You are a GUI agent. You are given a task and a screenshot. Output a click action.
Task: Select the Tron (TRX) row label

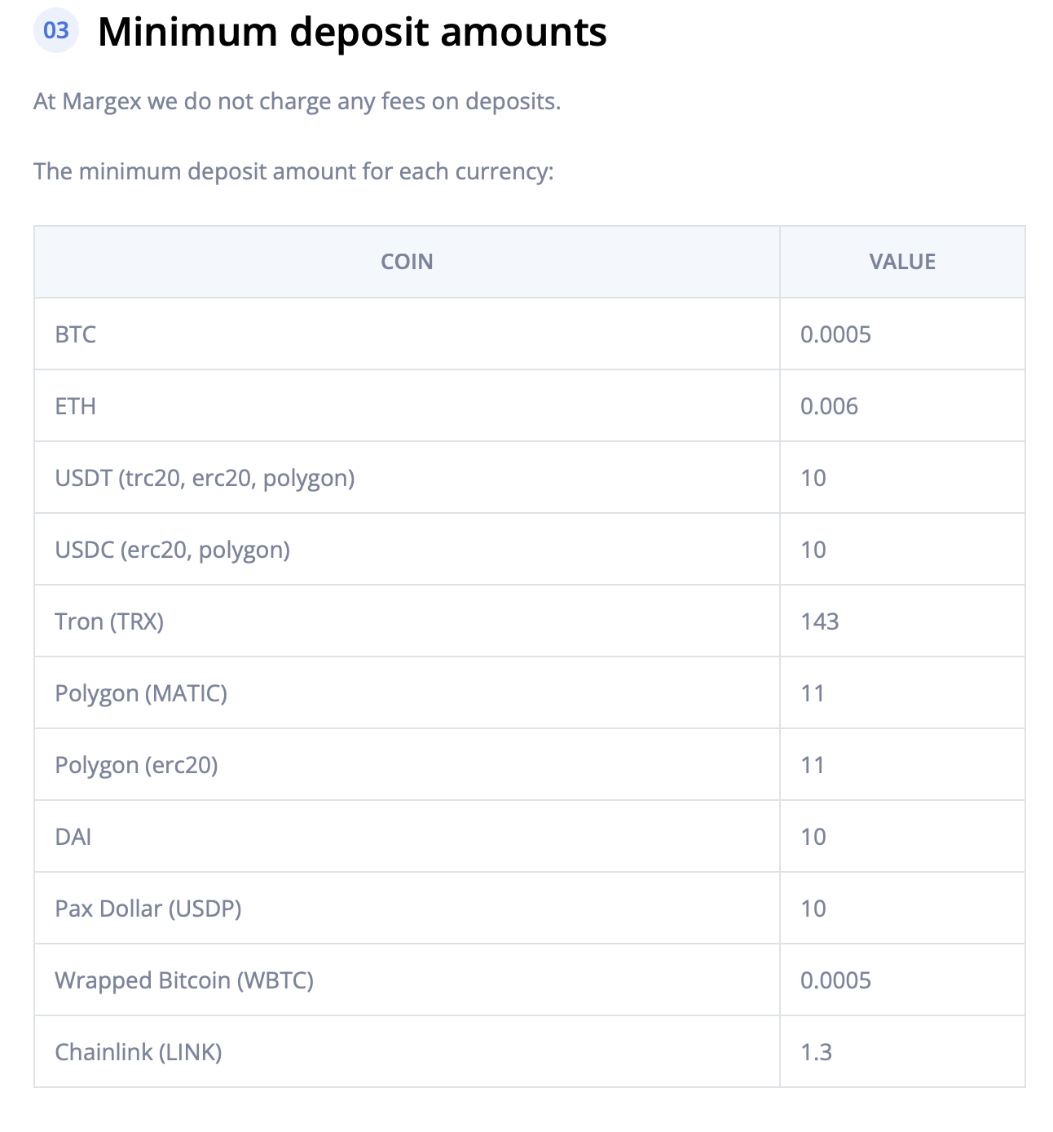(109, 621)
